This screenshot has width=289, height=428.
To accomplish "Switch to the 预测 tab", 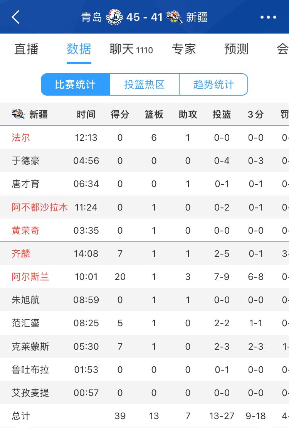I will pyautogui.click(x=236, y=49).
